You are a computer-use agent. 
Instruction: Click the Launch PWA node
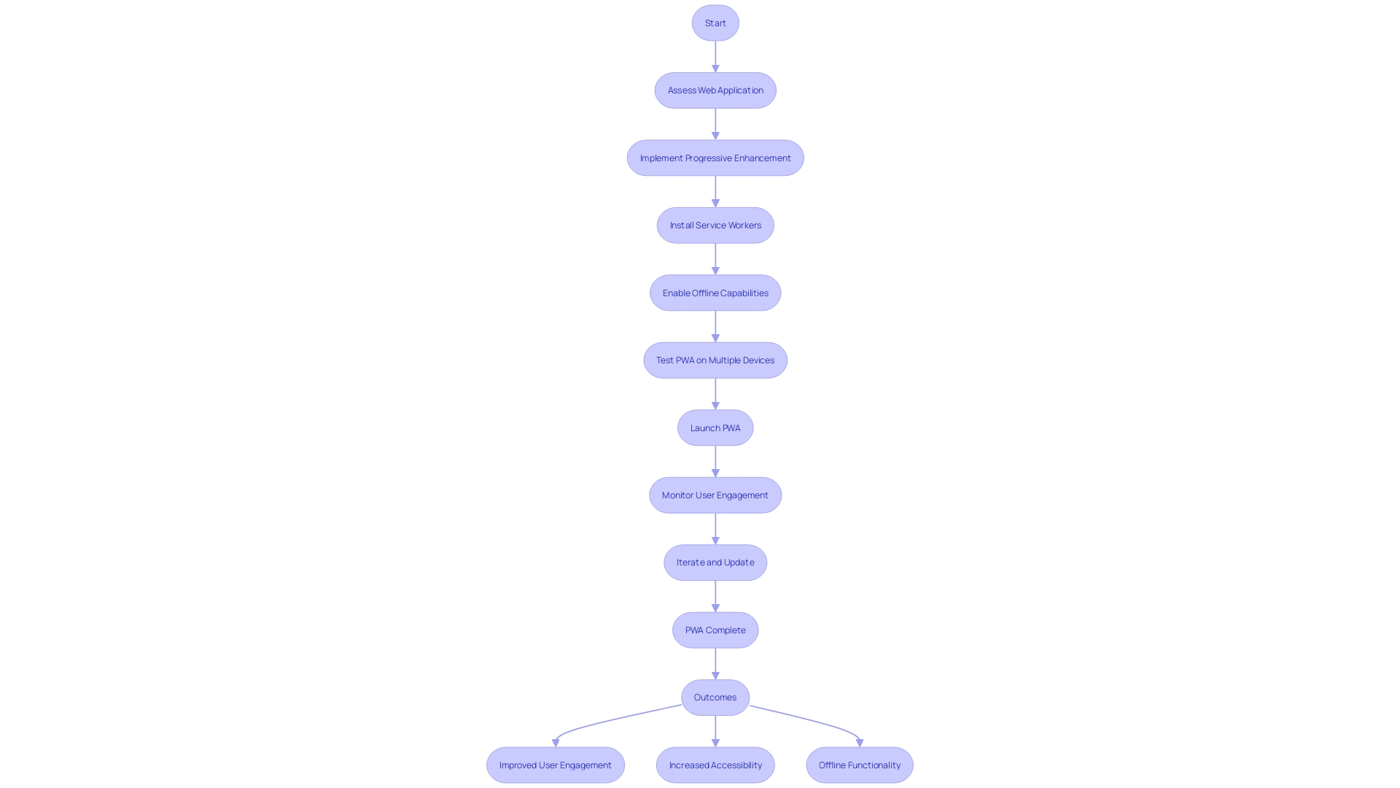(x=715, y=427)
